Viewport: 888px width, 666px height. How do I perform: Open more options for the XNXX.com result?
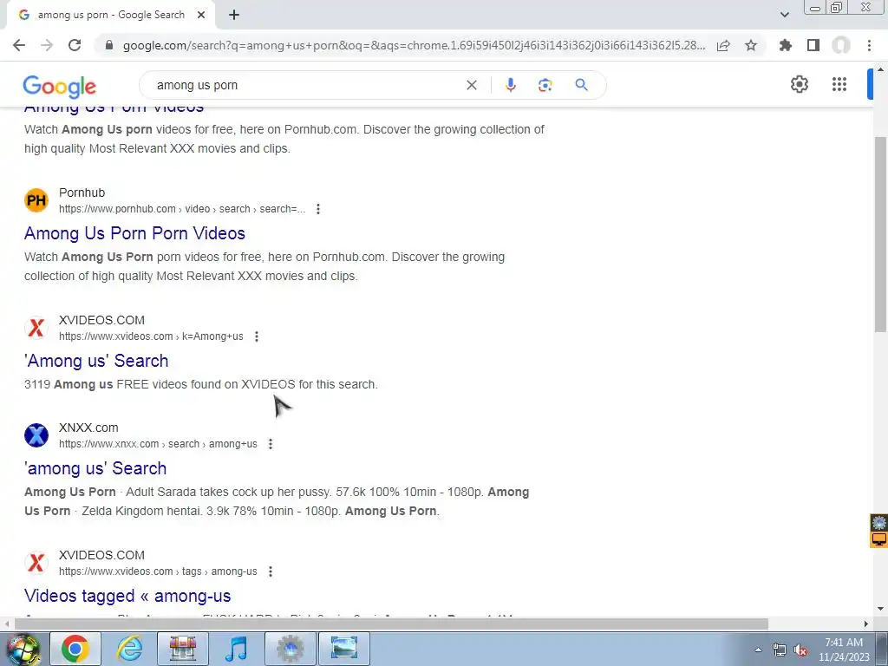pos(271,444)
